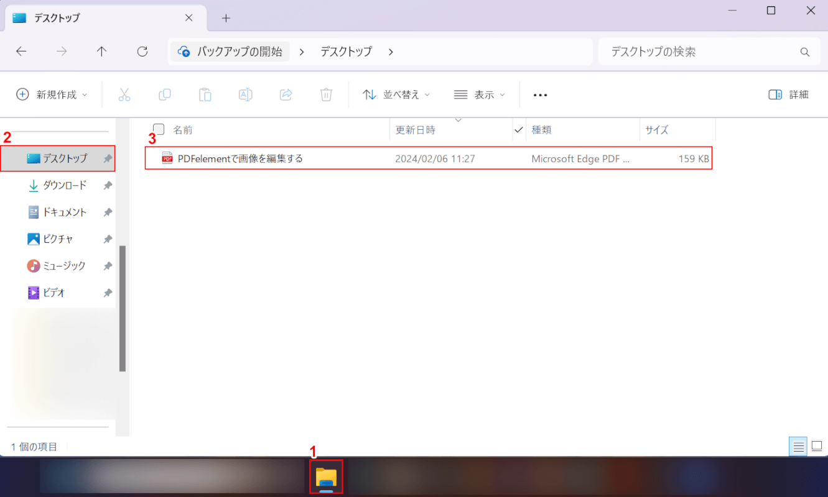Click the date 2024/02/06 11:27
The image size is (828, 497).
[435, 158]
